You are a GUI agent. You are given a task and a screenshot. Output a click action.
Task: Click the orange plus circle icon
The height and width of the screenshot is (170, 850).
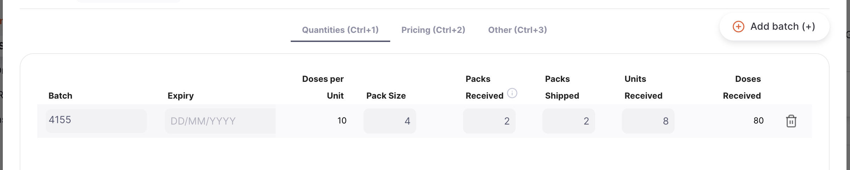coord(738,27)
